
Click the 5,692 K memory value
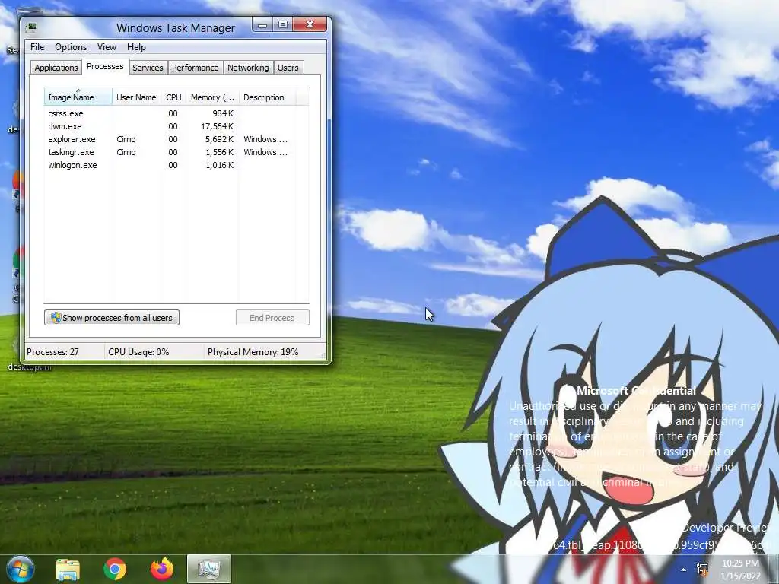click(219, 139)
